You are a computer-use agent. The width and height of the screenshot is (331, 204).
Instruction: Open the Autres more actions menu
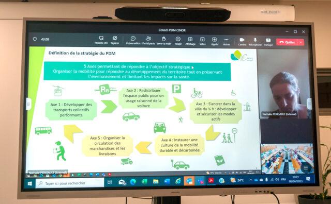[x=227, y=41]
